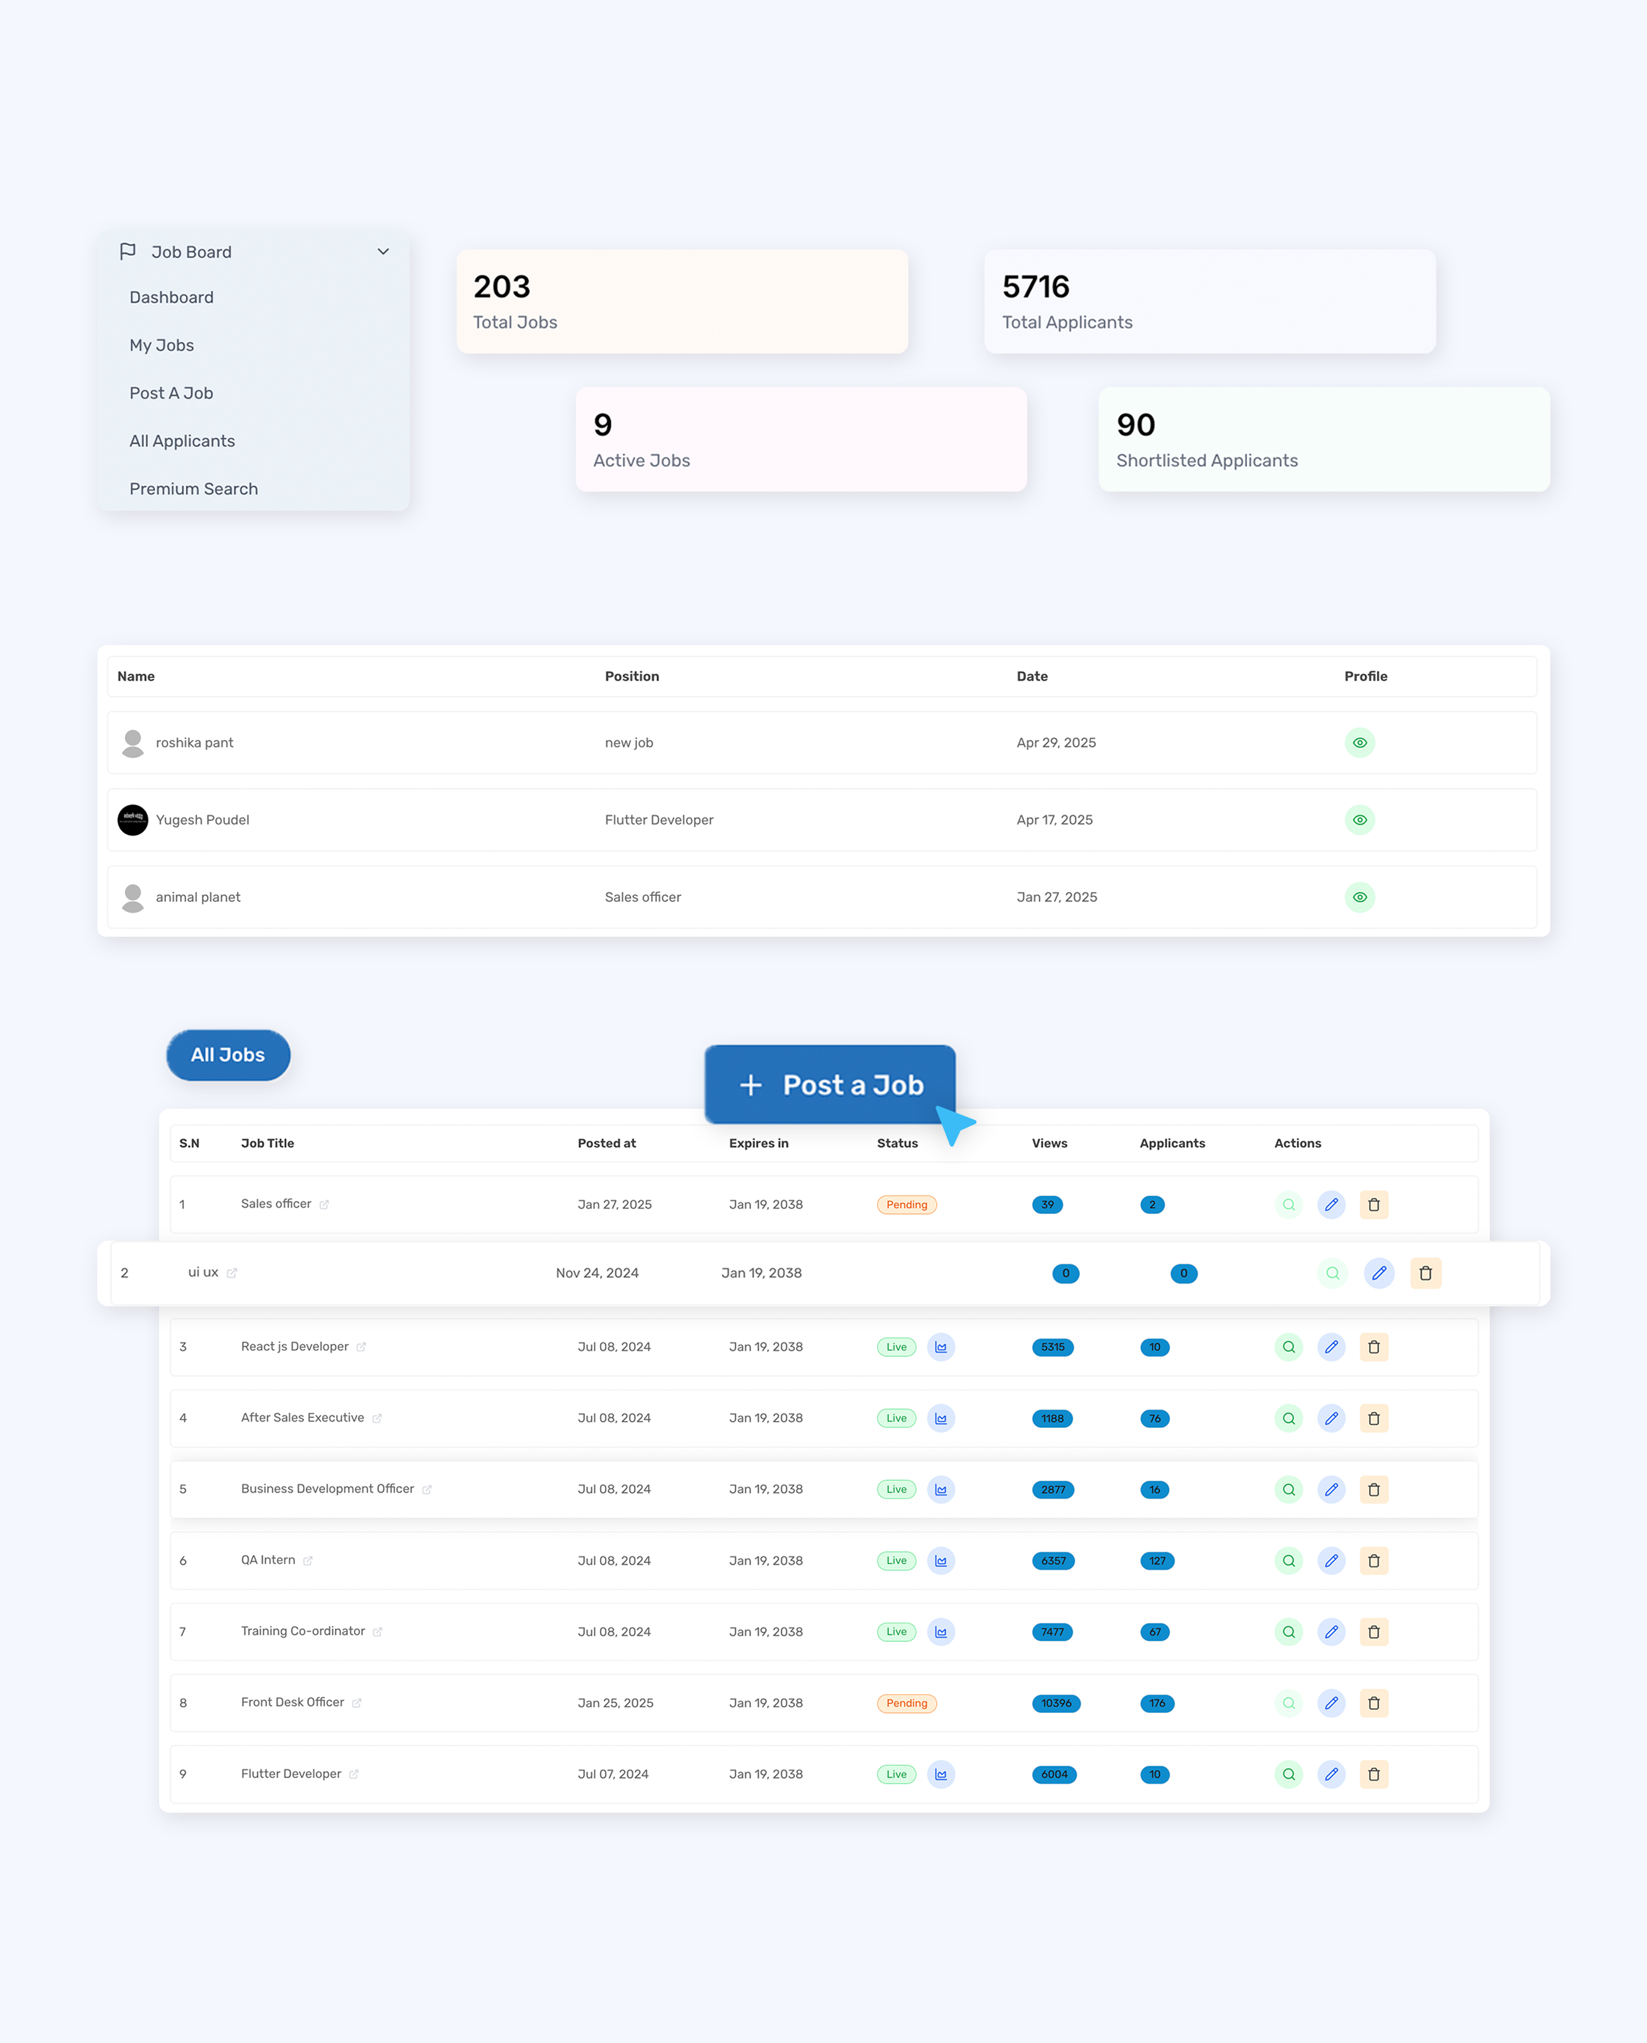Click the applicants count pill for Front Desk Officer
The height and width of the screenshot is (2043, 1647).
[1157, 1703]
